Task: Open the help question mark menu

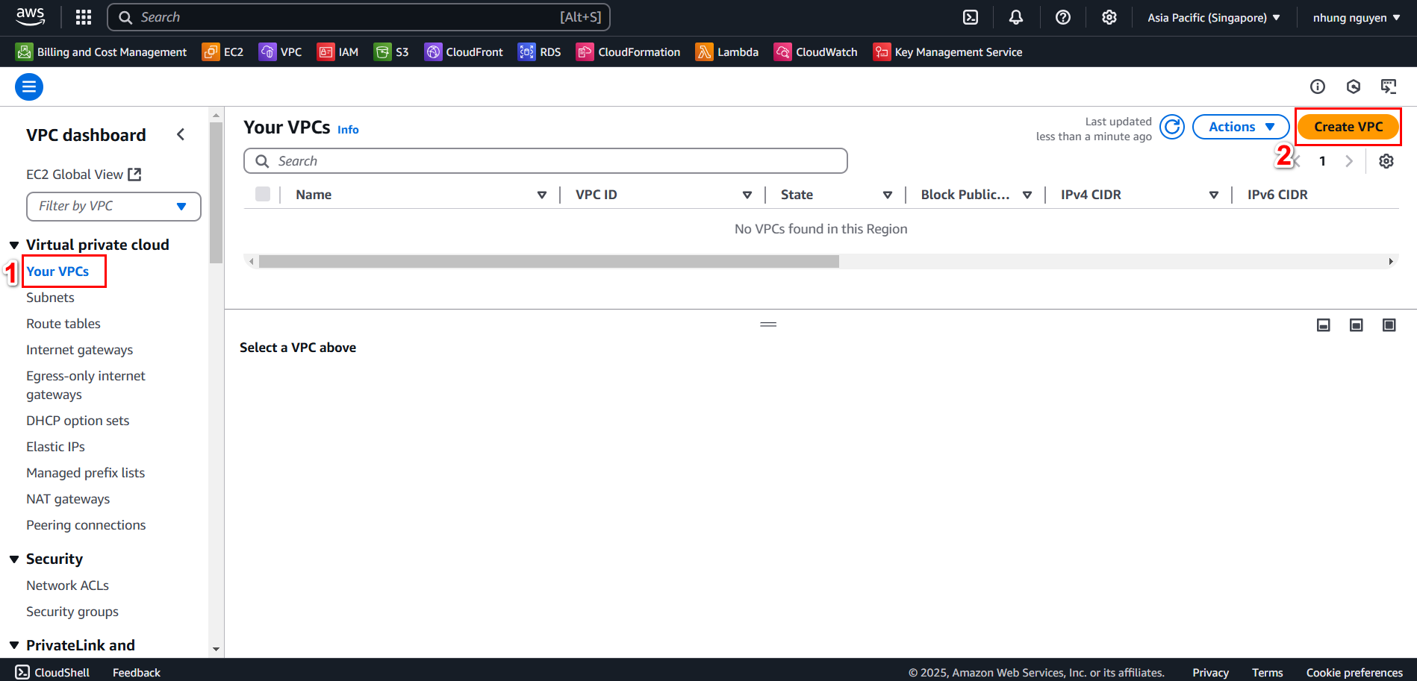Action: pyautogui.click(x=1063, y=17)
